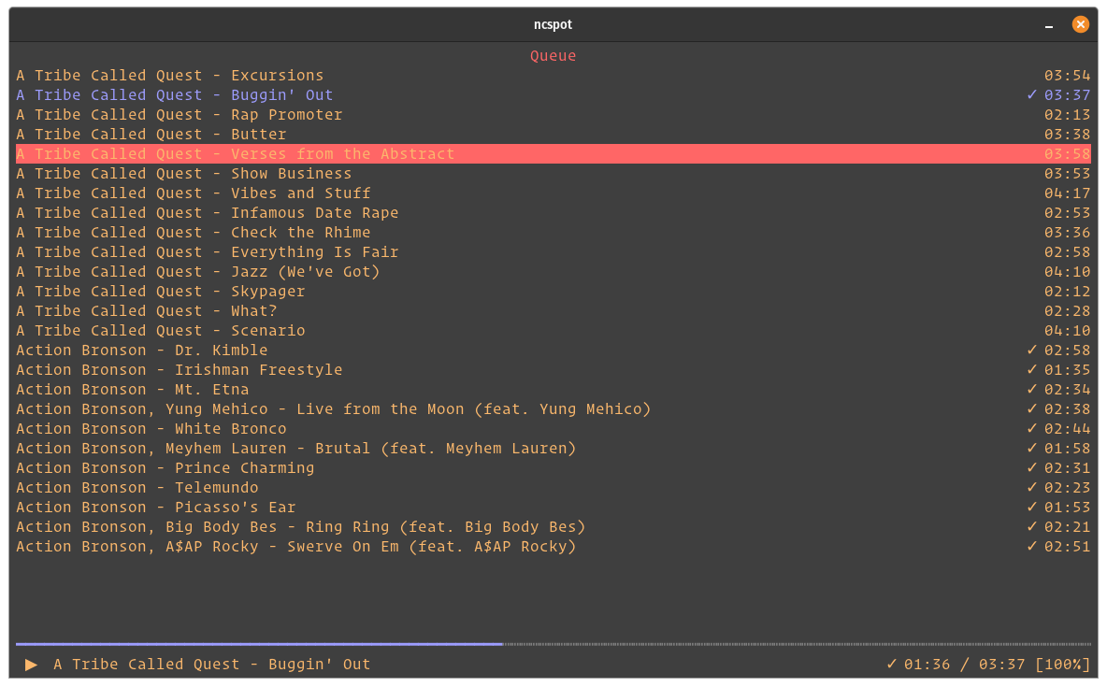Select Action Bronson - Picasso's Ear
The image size is (1107, 687).
coord(553,507)
